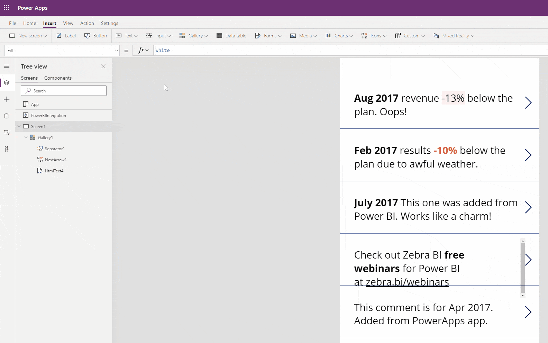
Task: Click the arrow next to Aug 2017 comment
Action: [528, 102]
